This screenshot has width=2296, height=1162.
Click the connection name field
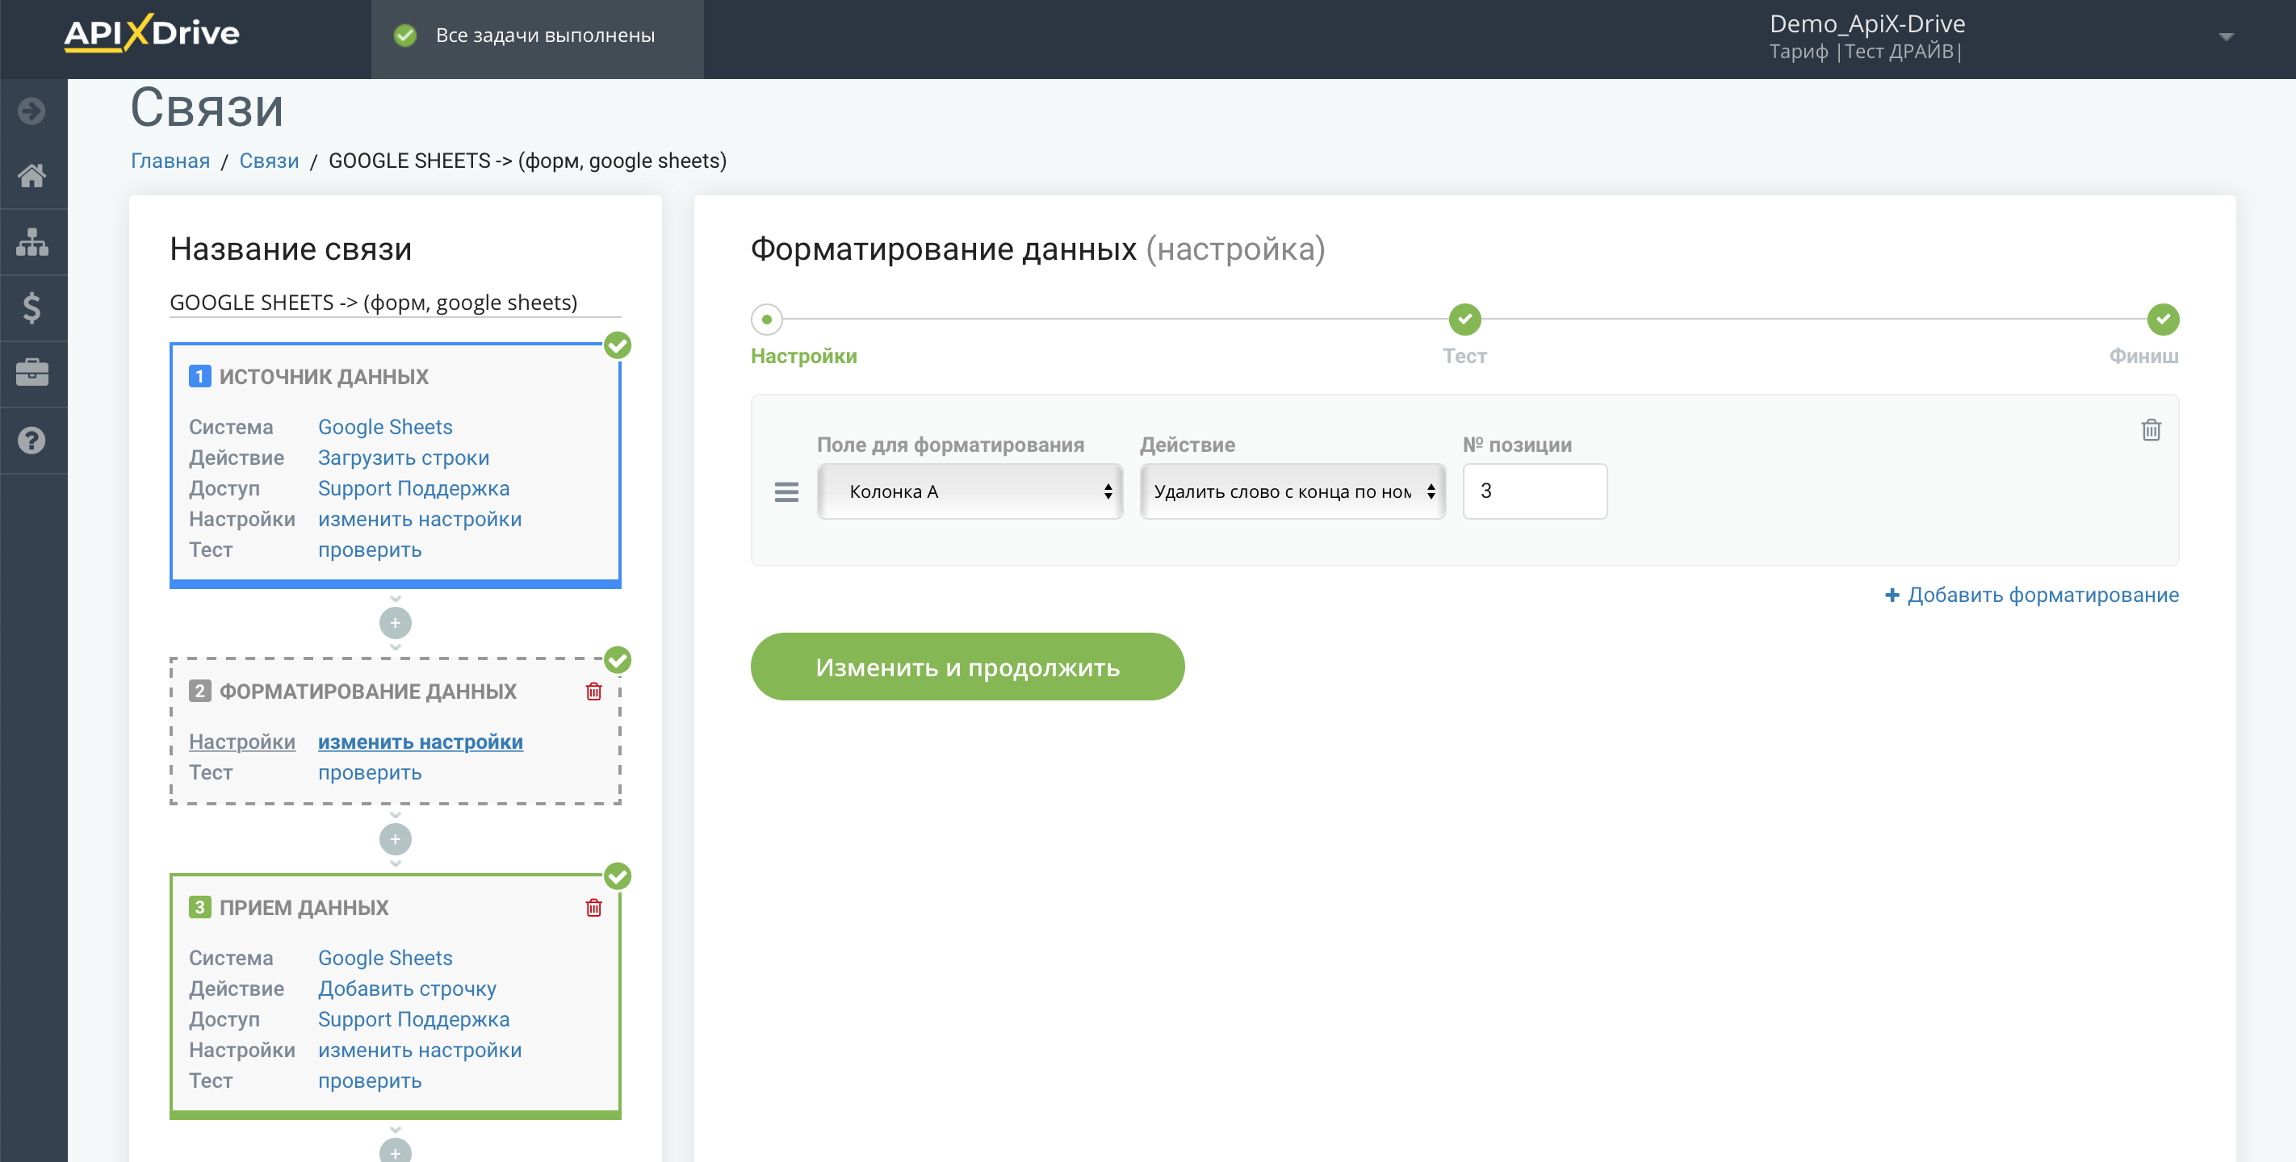(395, 302)
